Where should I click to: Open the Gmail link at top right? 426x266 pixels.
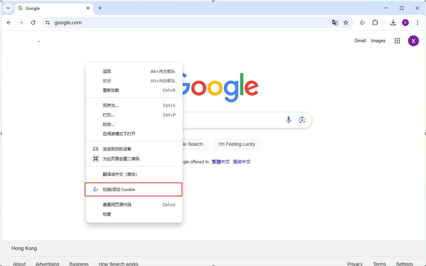(360, 41)
